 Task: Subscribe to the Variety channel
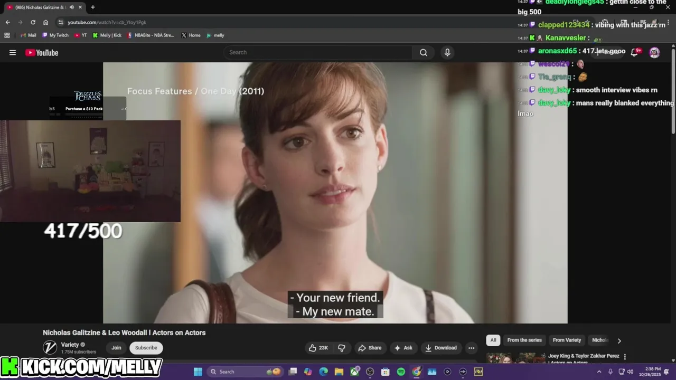point(146,348)
